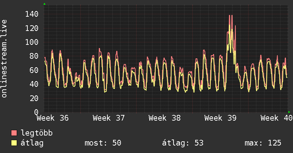Click the 'max: 125' statistic
This screenshot has height=153, width=293.
tap(263, 143)
